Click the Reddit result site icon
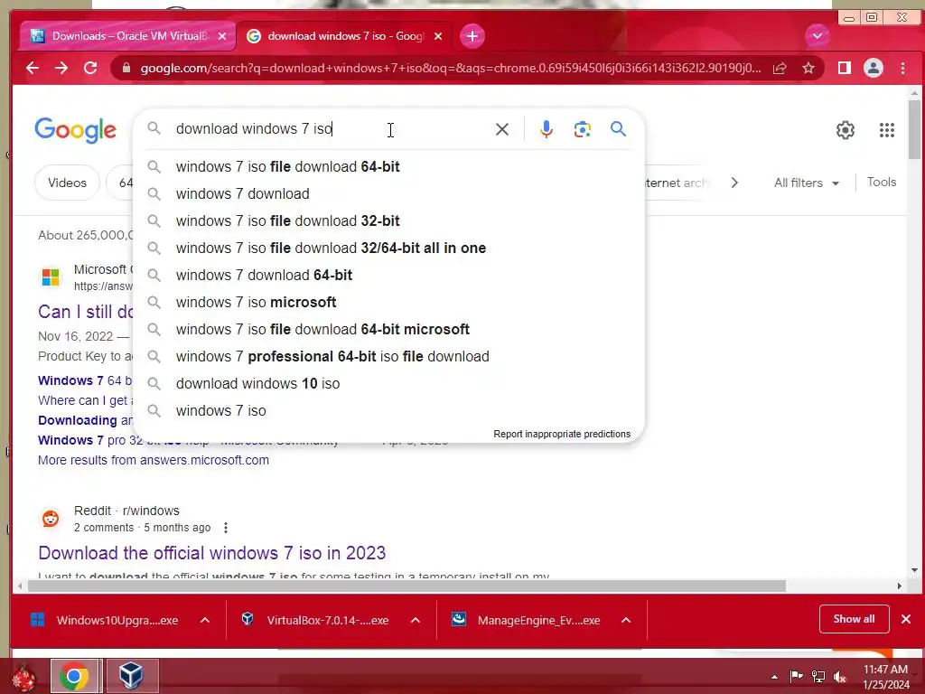The height and width of the screenshot is (694, 925). click(x=51, y=519)
